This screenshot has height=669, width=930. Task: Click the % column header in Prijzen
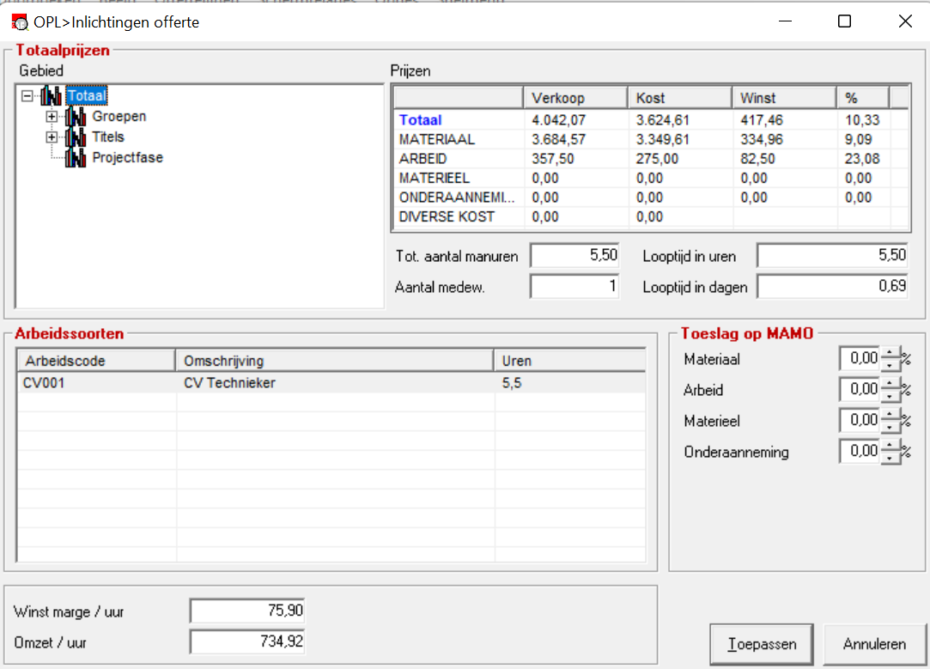click(863, 97)
